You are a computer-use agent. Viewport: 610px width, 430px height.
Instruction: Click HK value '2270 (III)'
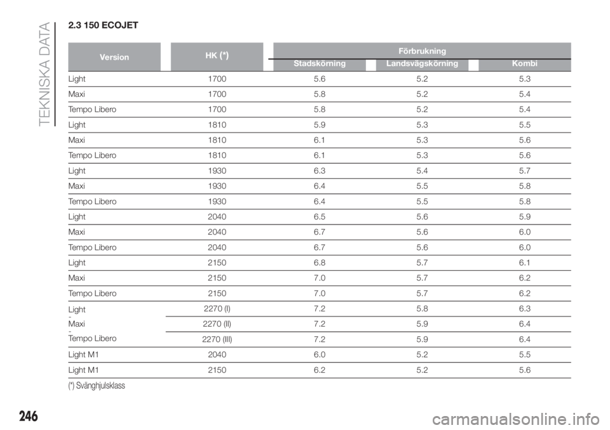tap(217, 339)
